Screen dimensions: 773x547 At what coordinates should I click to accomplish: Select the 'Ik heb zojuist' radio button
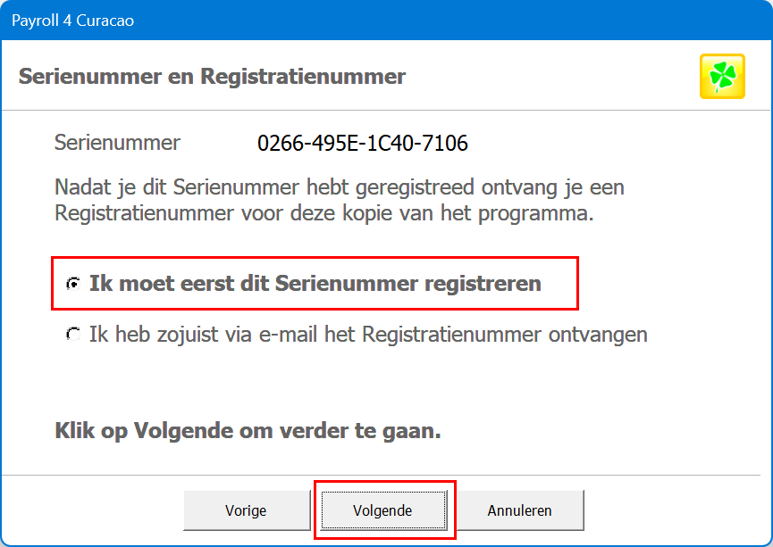point(73,335)
